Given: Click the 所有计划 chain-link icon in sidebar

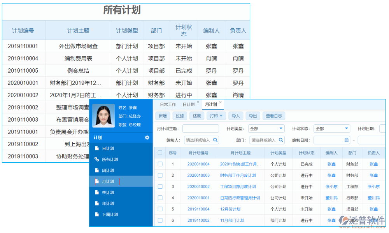Looking at the screenshot, I should [x=97, y=160].
